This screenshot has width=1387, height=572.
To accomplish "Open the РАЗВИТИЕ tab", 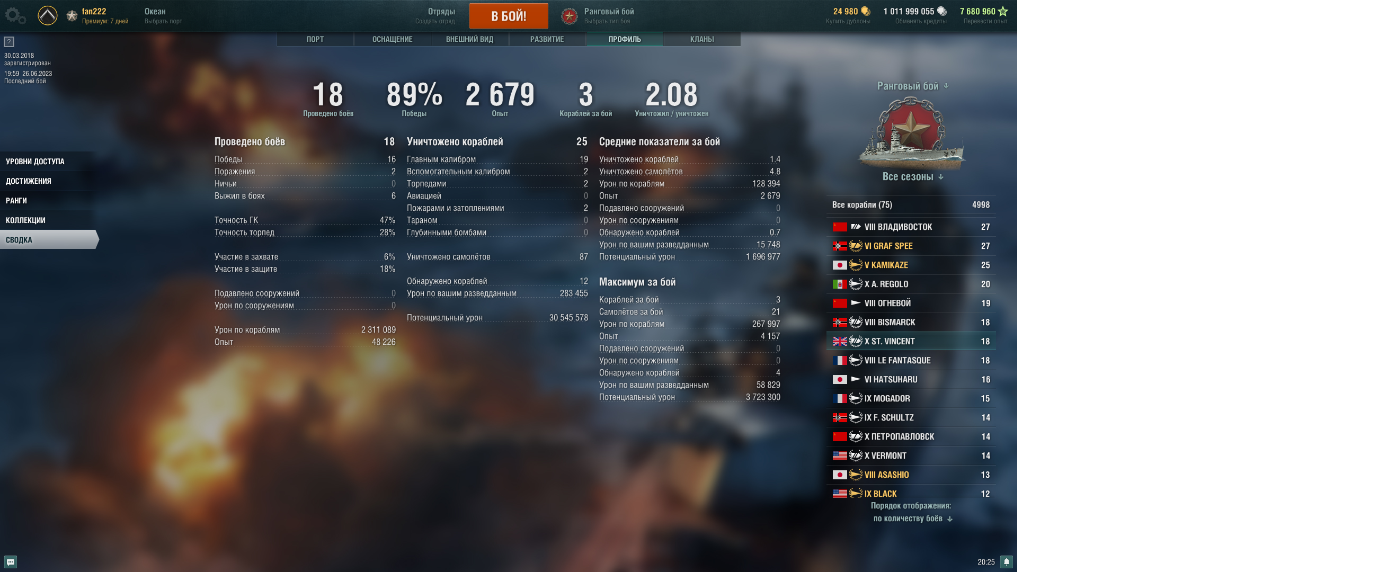I will (547, 39).
